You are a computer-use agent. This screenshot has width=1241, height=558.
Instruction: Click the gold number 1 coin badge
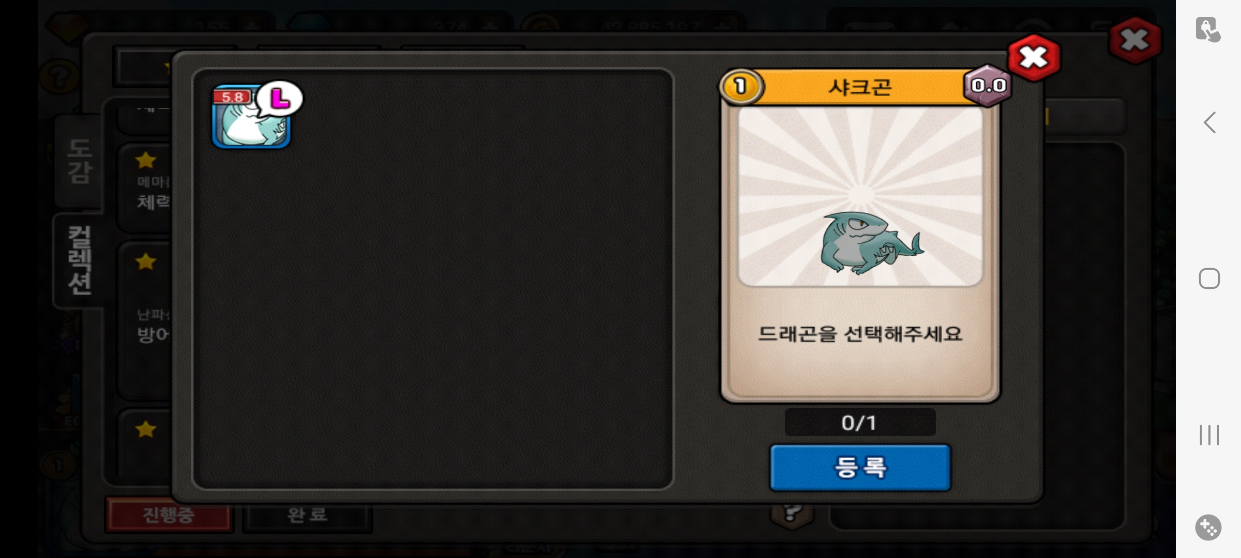(x=741, y=86)
